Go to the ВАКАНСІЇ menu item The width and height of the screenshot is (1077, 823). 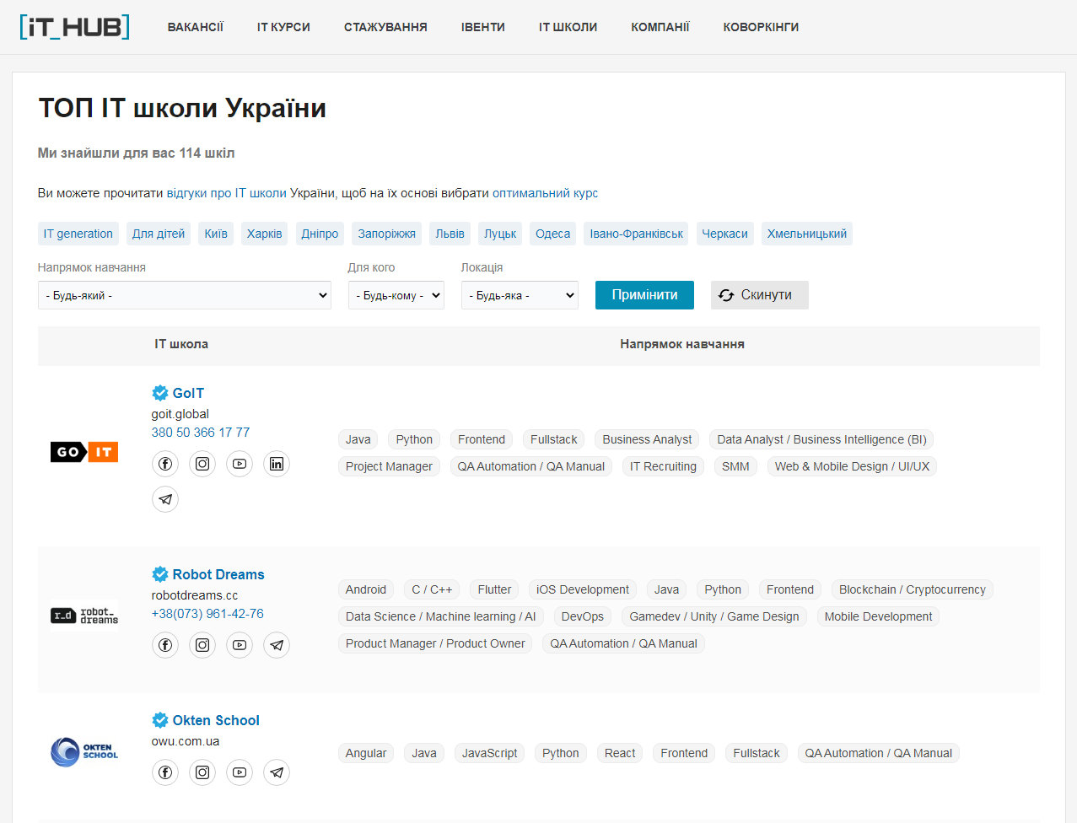tap(196, 27)
